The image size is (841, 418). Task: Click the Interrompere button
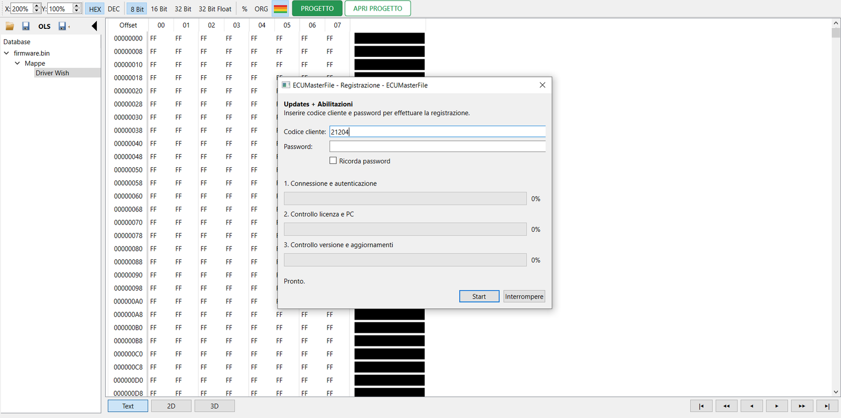tap(524, 297)
